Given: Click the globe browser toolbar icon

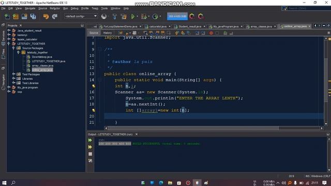Looking at the screenshot, I should click(103, 17).
